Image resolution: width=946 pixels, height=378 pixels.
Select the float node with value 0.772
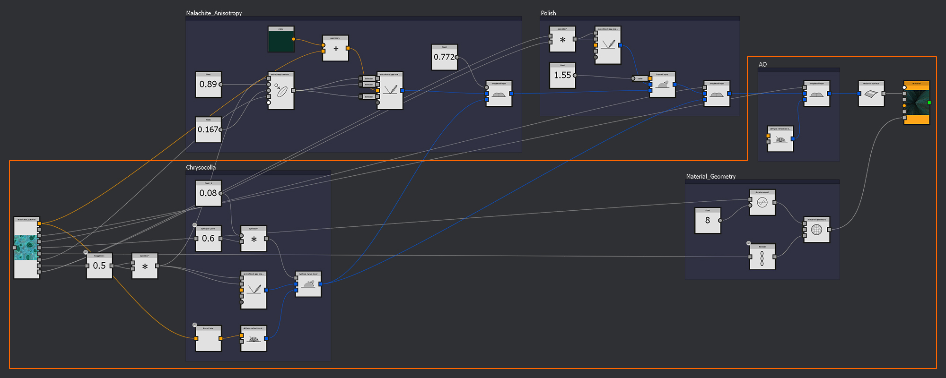[445, 57]
